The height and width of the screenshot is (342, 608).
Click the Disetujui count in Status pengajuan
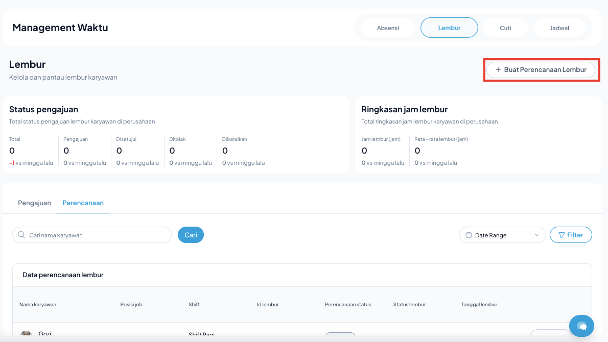[119, 151]
